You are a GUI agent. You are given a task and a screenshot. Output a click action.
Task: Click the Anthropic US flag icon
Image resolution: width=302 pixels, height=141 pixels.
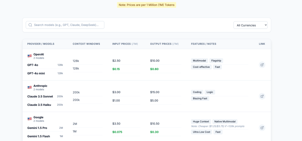[29, 87]
